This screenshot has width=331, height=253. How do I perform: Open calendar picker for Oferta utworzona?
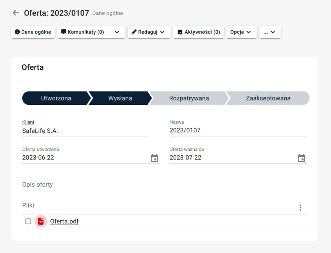coord(155,158)
